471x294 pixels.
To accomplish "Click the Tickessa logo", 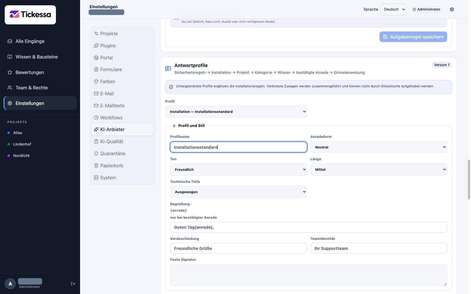I will 30,15.
